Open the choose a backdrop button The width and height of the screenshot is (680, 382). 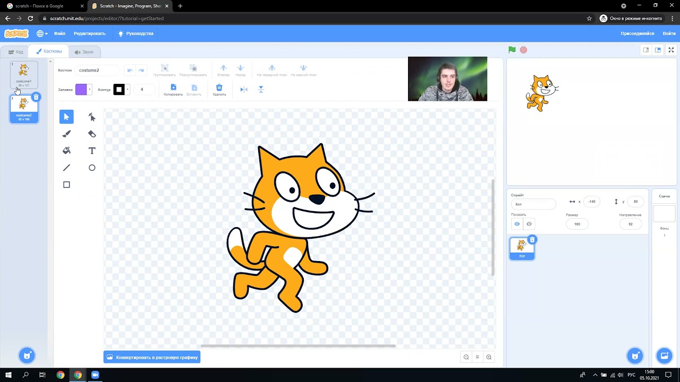(664, 355)
